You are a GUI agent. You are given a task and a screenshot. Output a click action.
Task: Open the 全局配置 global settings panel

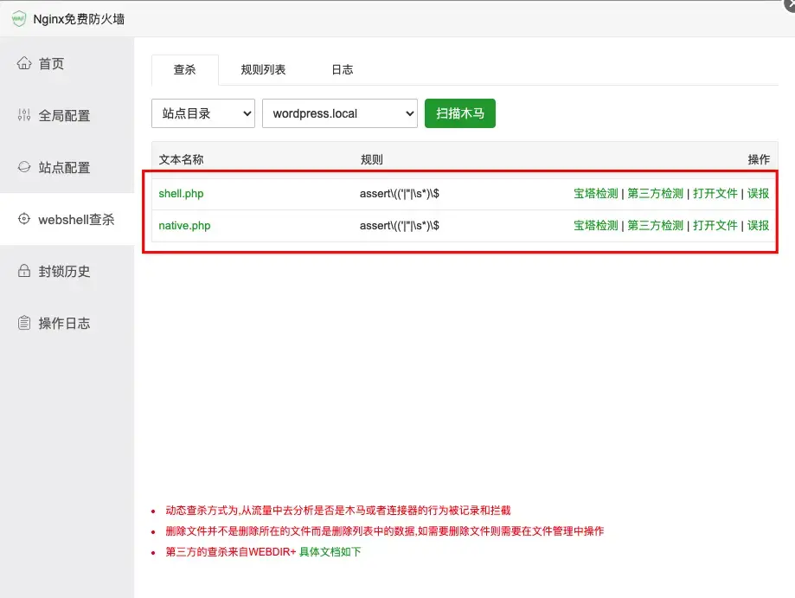pyautogui.click(x=65, y=114)
